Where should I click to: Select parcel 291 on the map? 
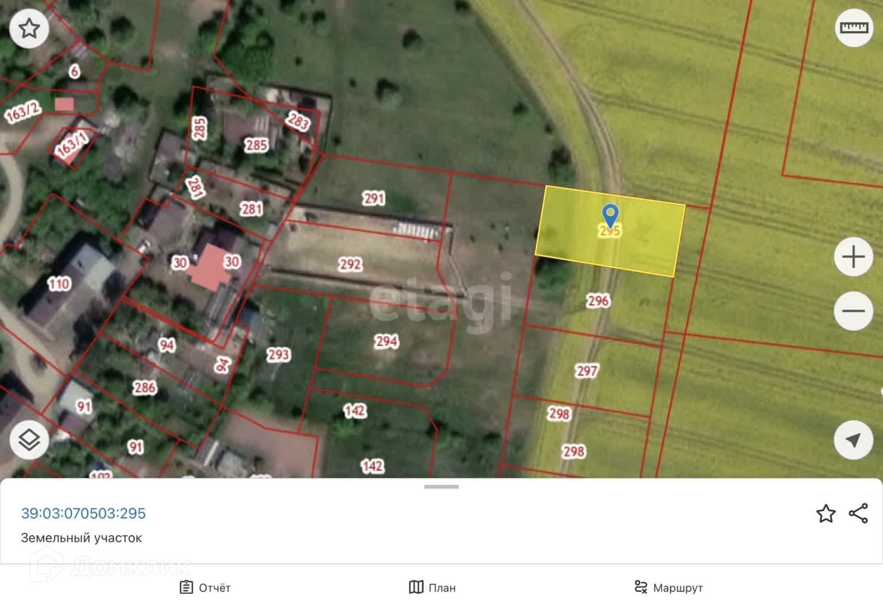(373, 198)
